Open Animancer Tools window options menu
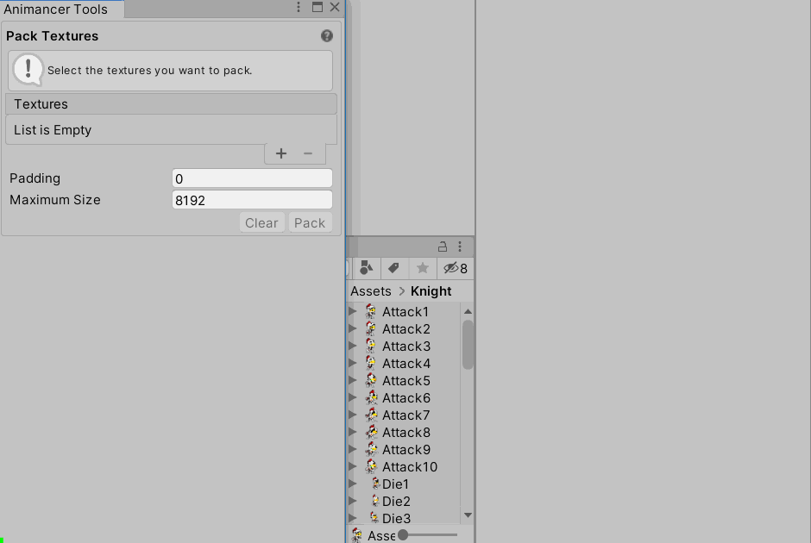The height and width of the screenshot is (543, 811). tap(299, 7)
